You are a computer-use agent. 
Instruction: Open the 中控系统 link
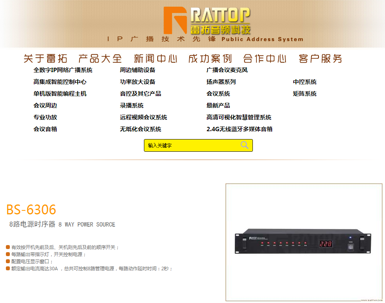(305, 82)
